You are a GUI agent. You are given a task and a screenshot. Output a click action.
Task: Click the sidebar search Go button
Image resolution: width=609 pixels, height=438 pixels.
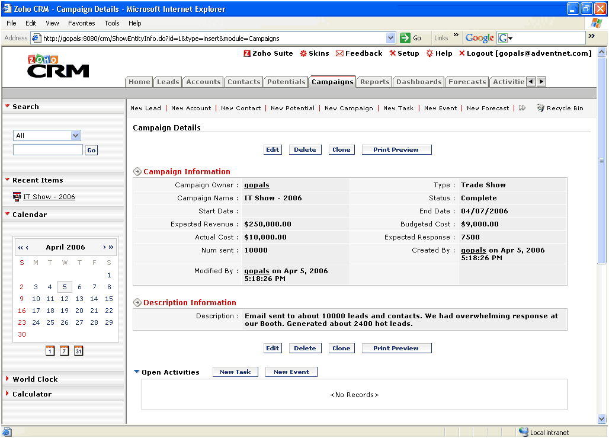[x=91, y=150]
